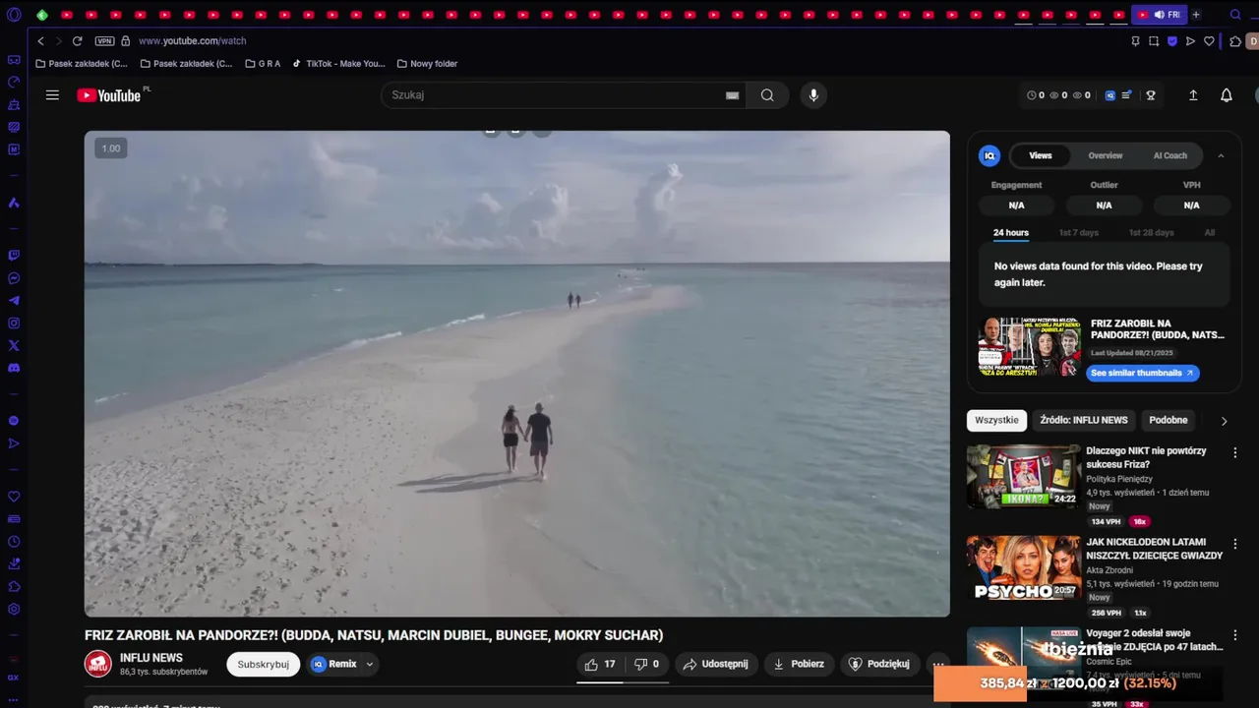Open the sidebar extensions cube icon
The width and height of the screenshot is (1259, 708).
(14, 586)
